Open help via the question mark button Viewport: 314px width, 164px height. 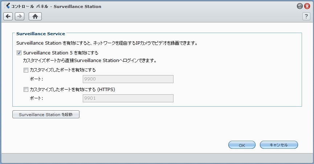(306, 16)
